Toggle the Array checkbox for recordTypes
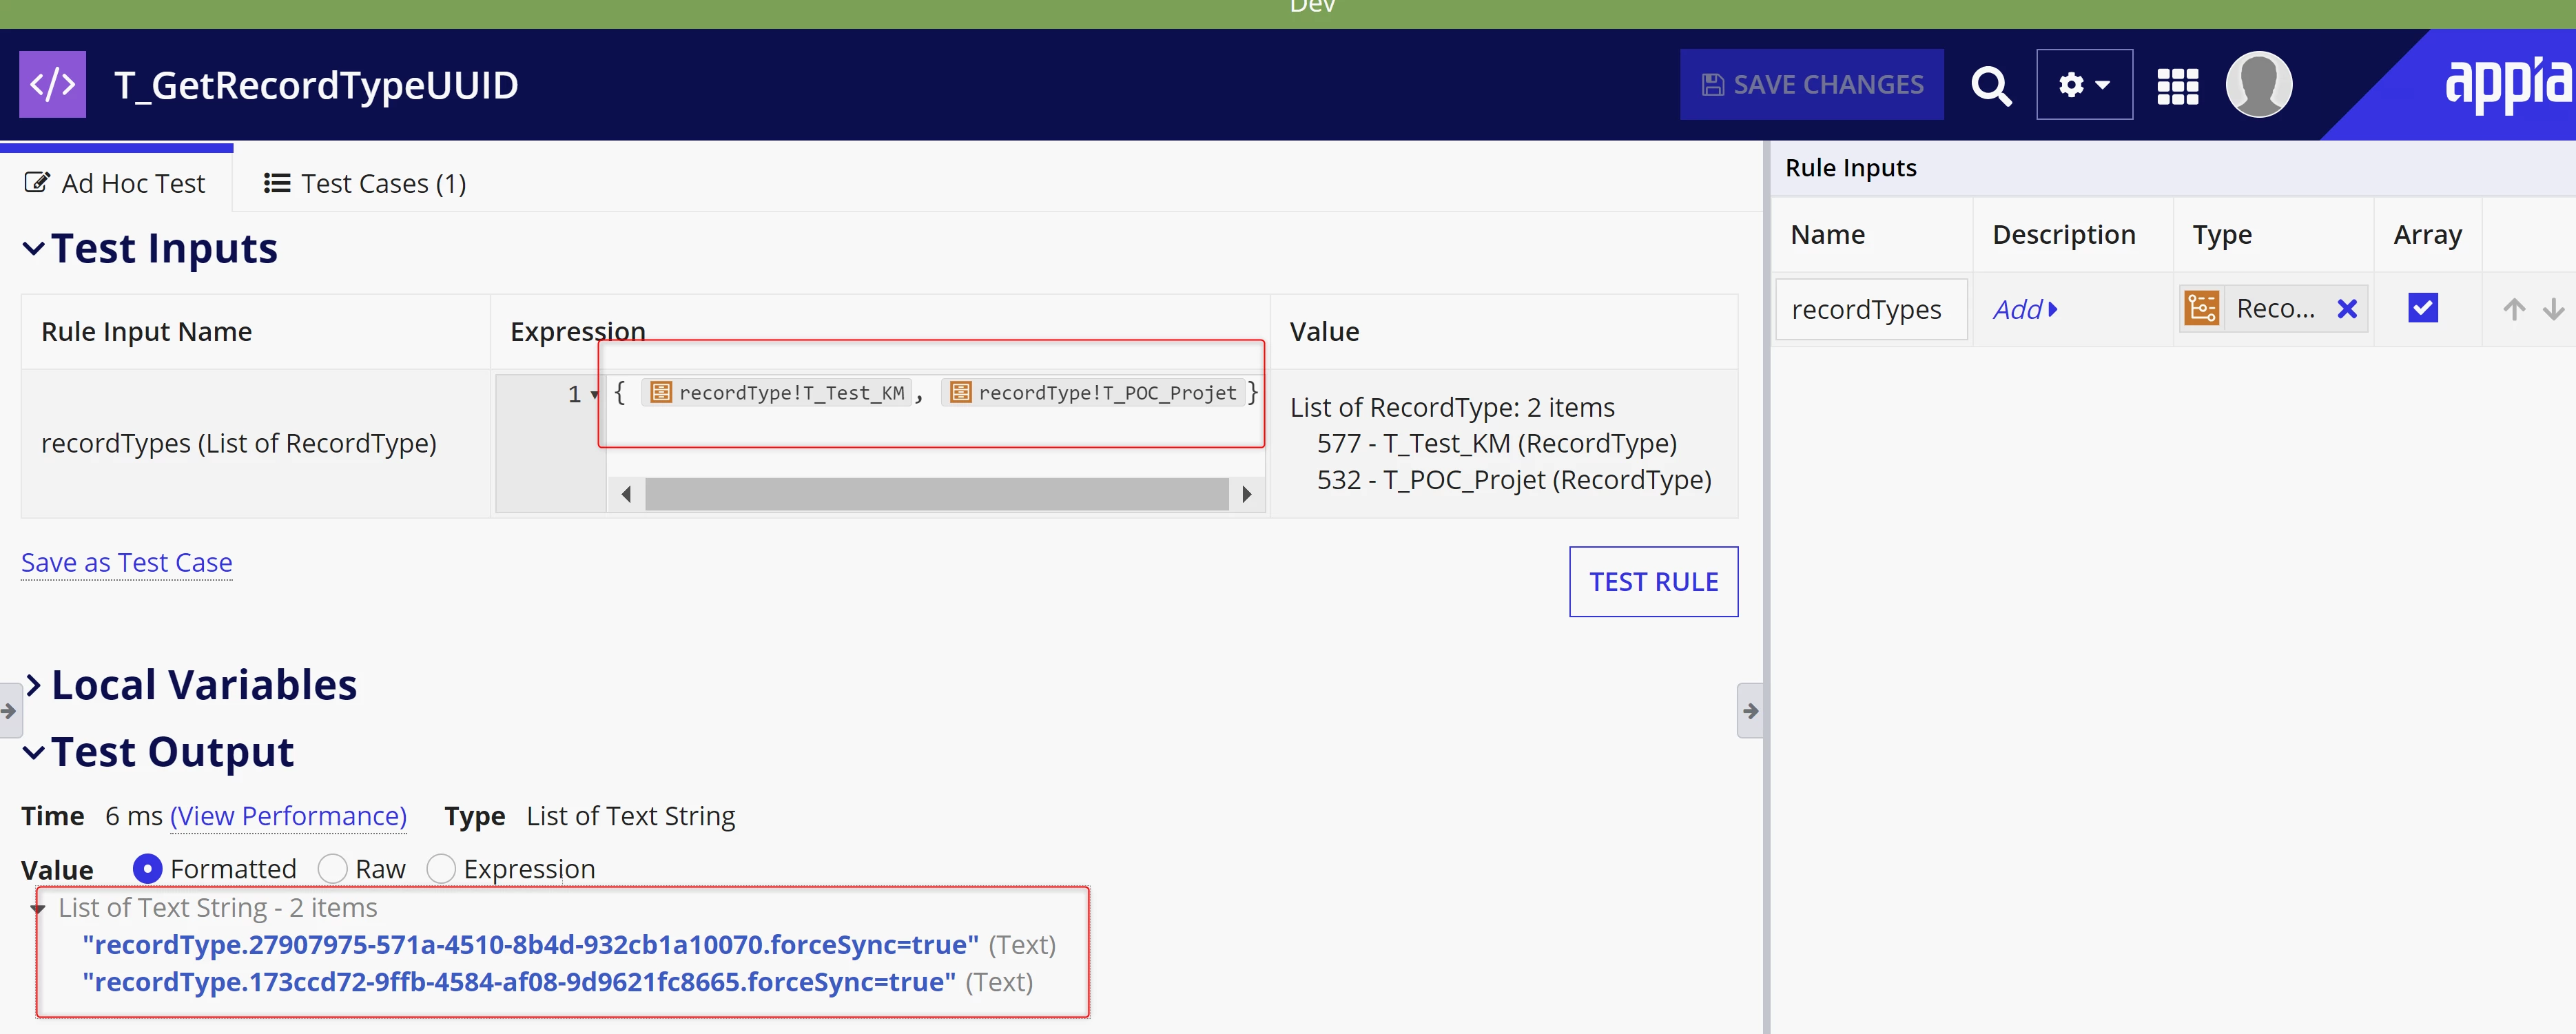This screenshot has height=1034, width=2576. pos(2423,308)
